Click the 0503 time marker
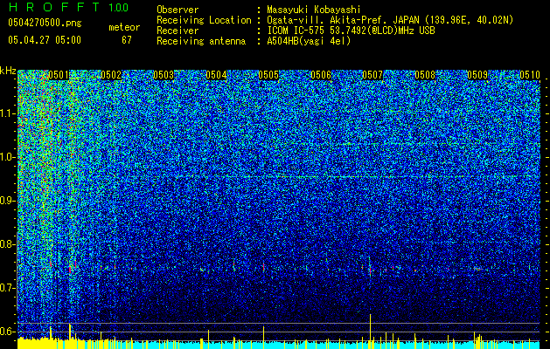 (x=164, y=75)
